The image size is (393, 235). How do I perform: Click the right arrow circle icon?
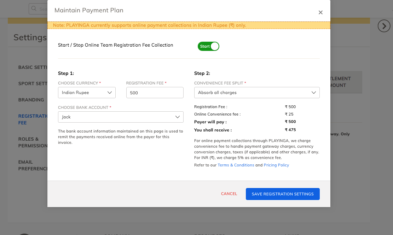384,26
